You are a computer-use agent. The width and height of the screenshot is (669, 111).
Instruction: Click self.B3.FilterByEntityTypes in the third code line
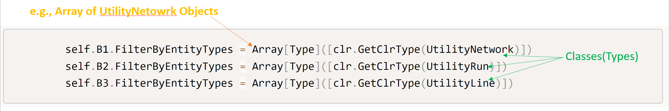click(x=149, y=83)
